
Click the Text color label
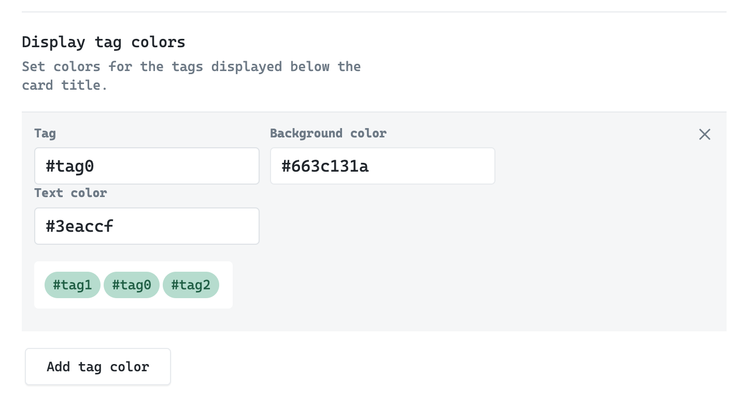pyautogui.click(x=70, y=192)
